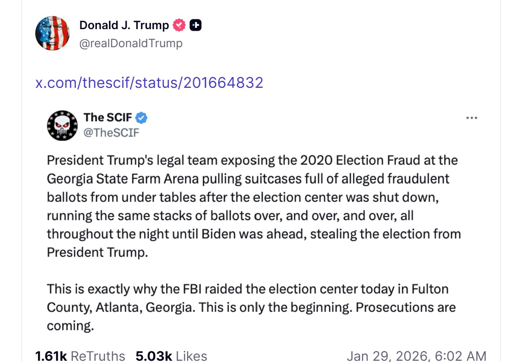Click the Jan 29, 2026 timestamp
The height and width of the screenshot is (362, 510).
[416, 355]
